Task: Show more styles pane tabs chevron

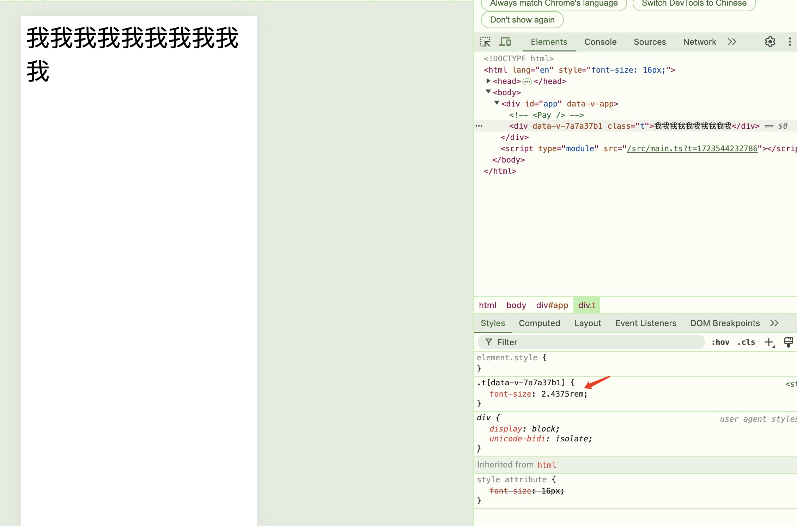Action: click(774, 323)
